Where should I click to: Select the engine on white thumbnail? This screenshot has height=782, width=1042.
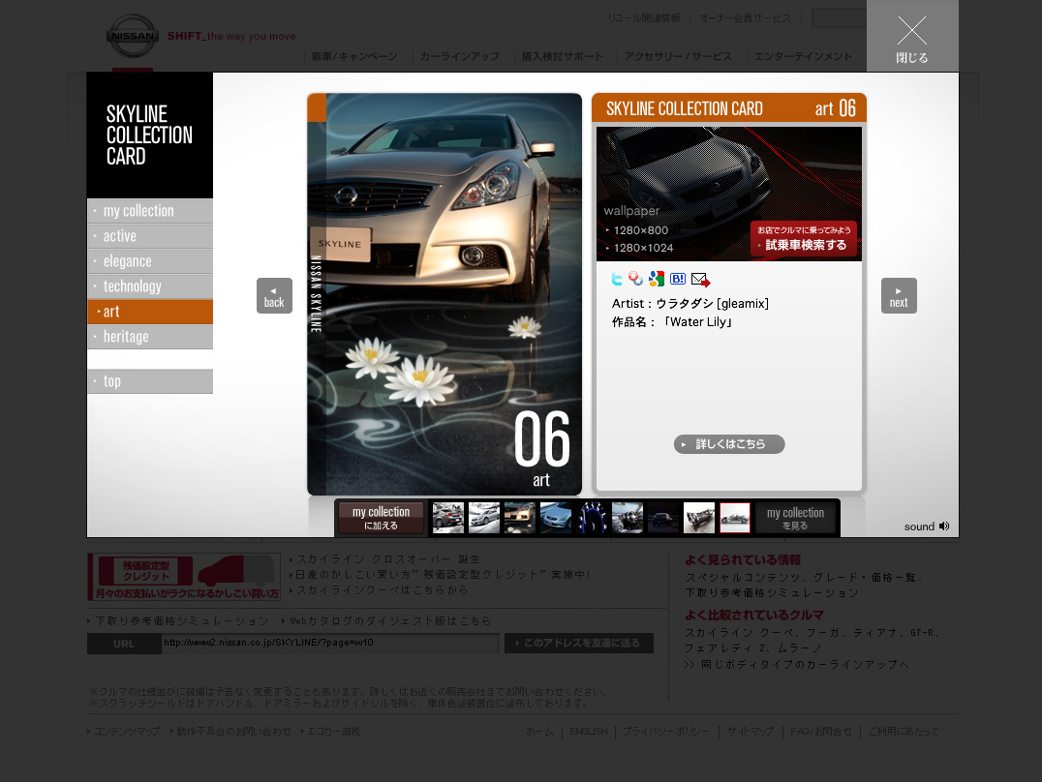click(699, 518)
